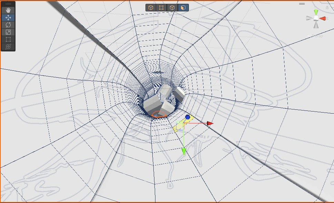The width and height of the screenshot is (334, 203).
Task: Select the combined Transform tool
Action: [8, 47]
